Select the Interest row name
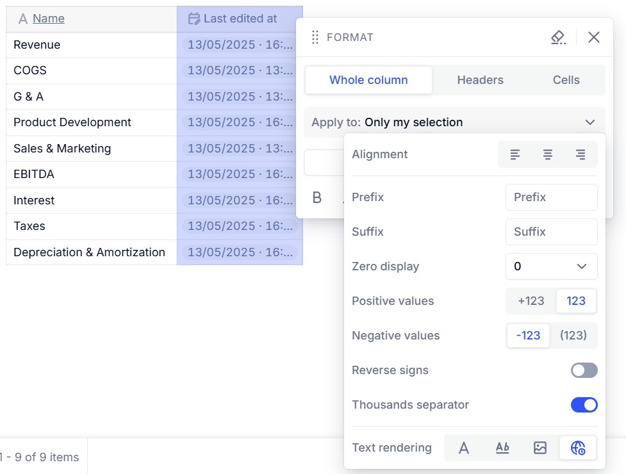The height and width of the screenshot is (474, 626). coord(34,200)
